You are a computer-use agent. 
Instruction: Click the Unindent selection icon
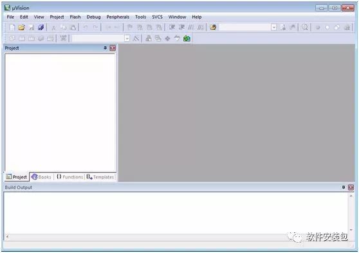[x=181, y=27]
